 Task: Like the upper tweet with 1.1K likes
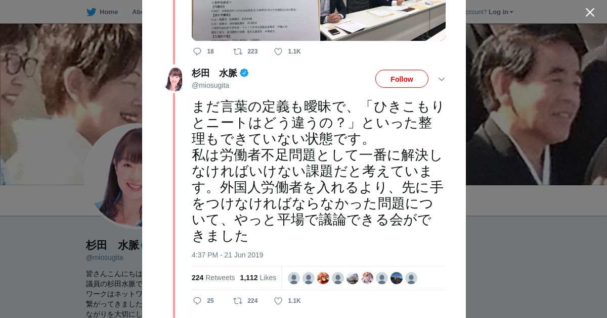pos(278,51)
